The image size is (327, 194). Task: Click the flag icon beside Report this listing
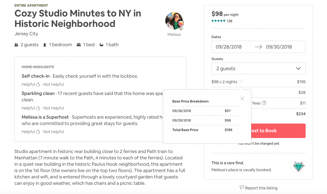click(242, 188)
